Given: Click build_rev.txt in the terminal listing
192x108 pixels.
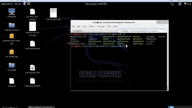Looking at the screenshot, I should pyautogui.click(x=79, y=37).
